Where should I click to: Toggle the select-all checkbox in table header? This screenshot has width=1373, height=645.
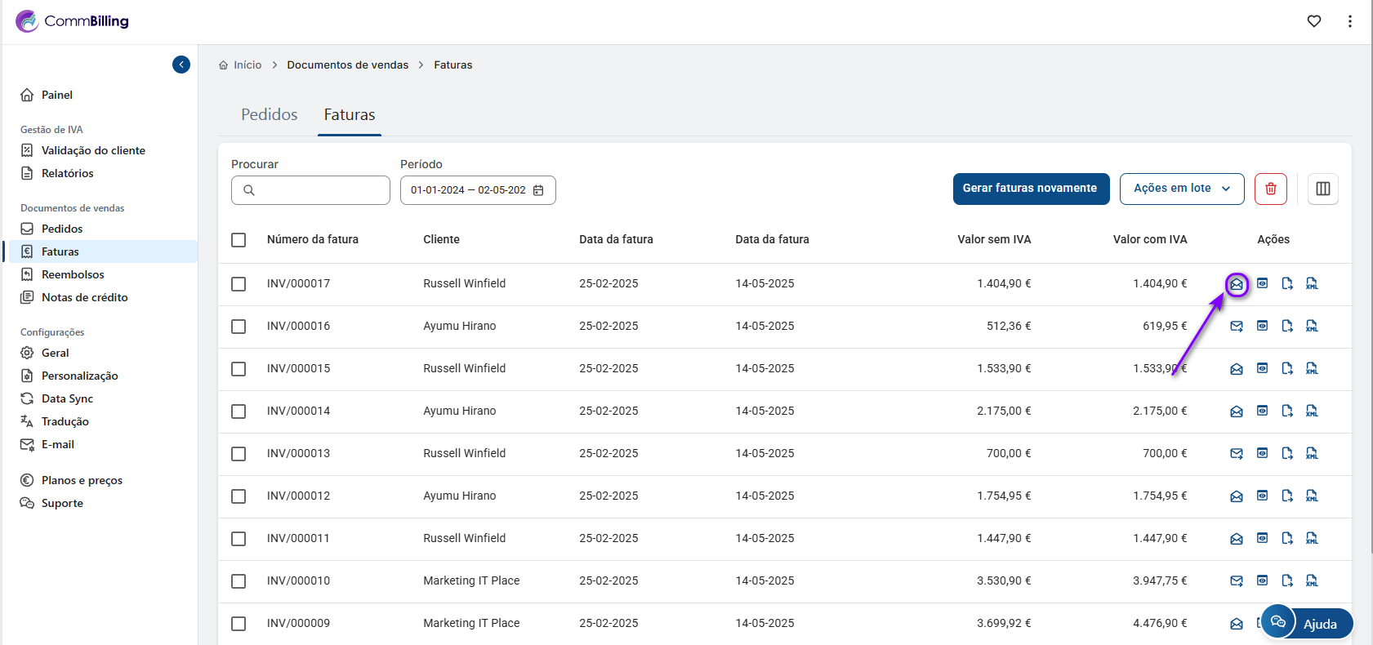[x=238, y=240]
